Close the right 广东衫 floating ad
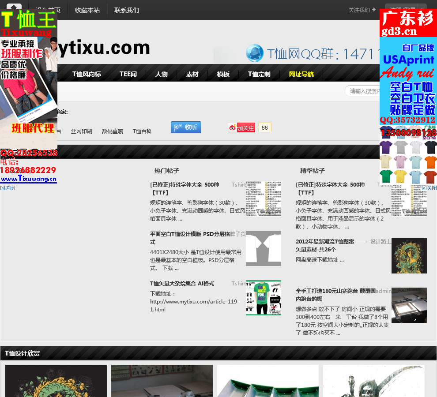The image size is (437, 397). (x=429, y=188)
